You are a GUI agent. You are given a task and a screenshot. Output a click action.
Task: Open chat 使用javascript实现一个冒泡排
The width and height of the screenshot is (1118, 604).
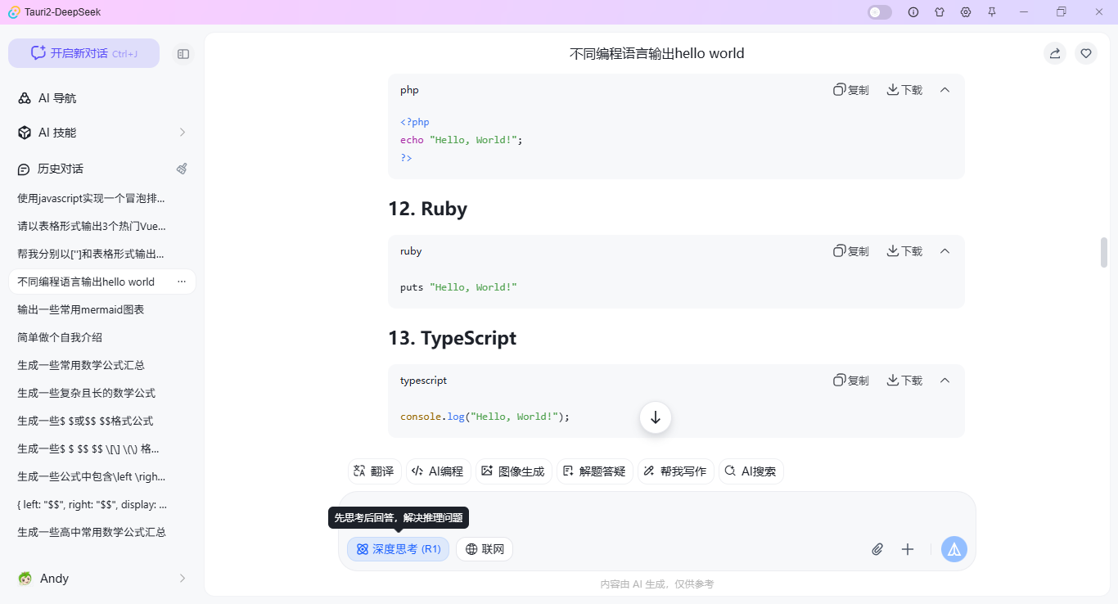(x=102, y=198)
